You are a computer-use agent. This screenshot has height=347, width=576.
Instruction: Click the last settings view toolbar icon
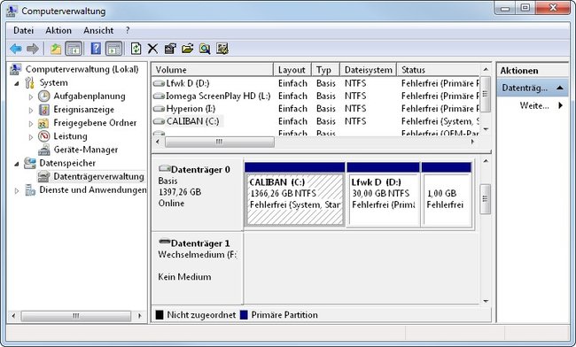click(222, 49)
